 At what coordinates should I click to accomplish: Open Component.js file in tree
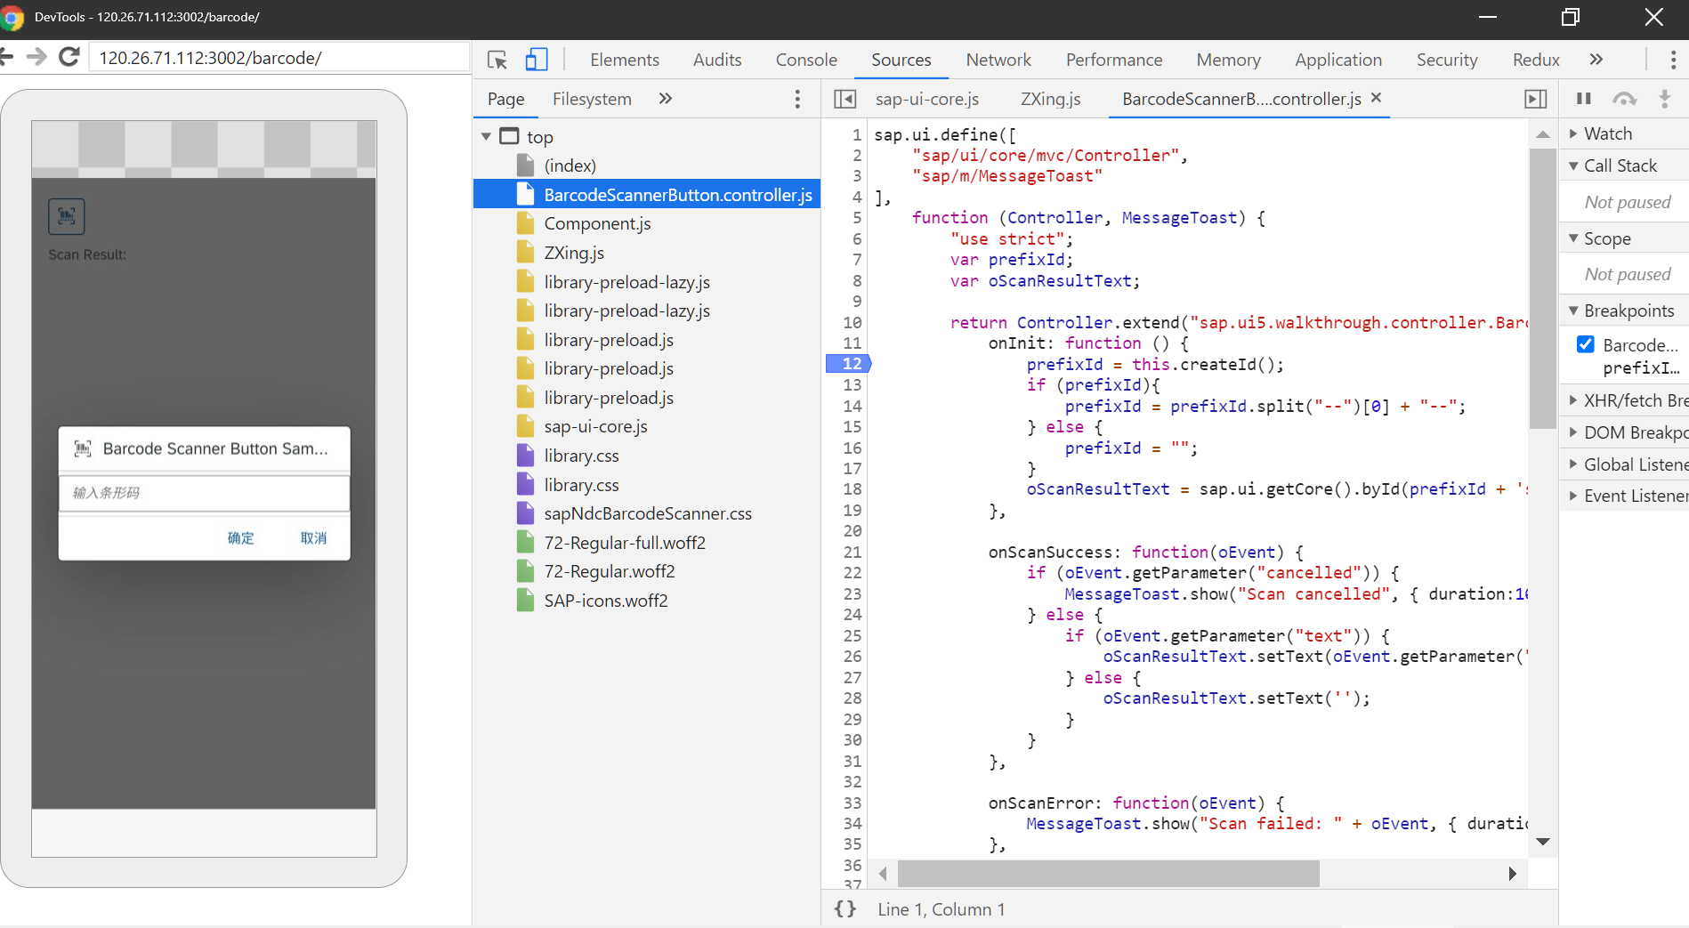click(597, 223)
